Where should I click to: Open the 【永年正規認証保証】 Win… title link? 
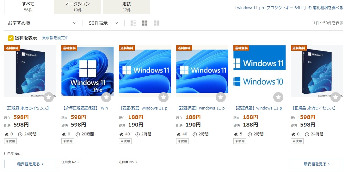(x=87, y=108)
